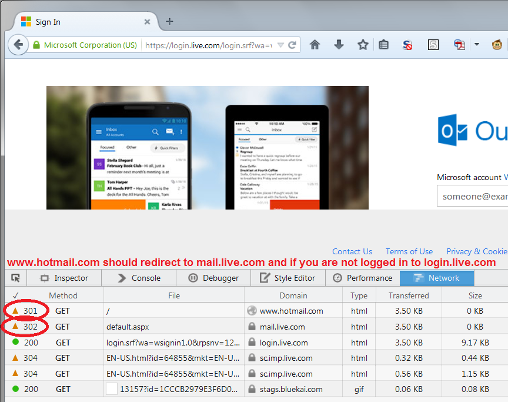
Task: Click the Outlook logo on the page
Action: click(x=452, y=130)
